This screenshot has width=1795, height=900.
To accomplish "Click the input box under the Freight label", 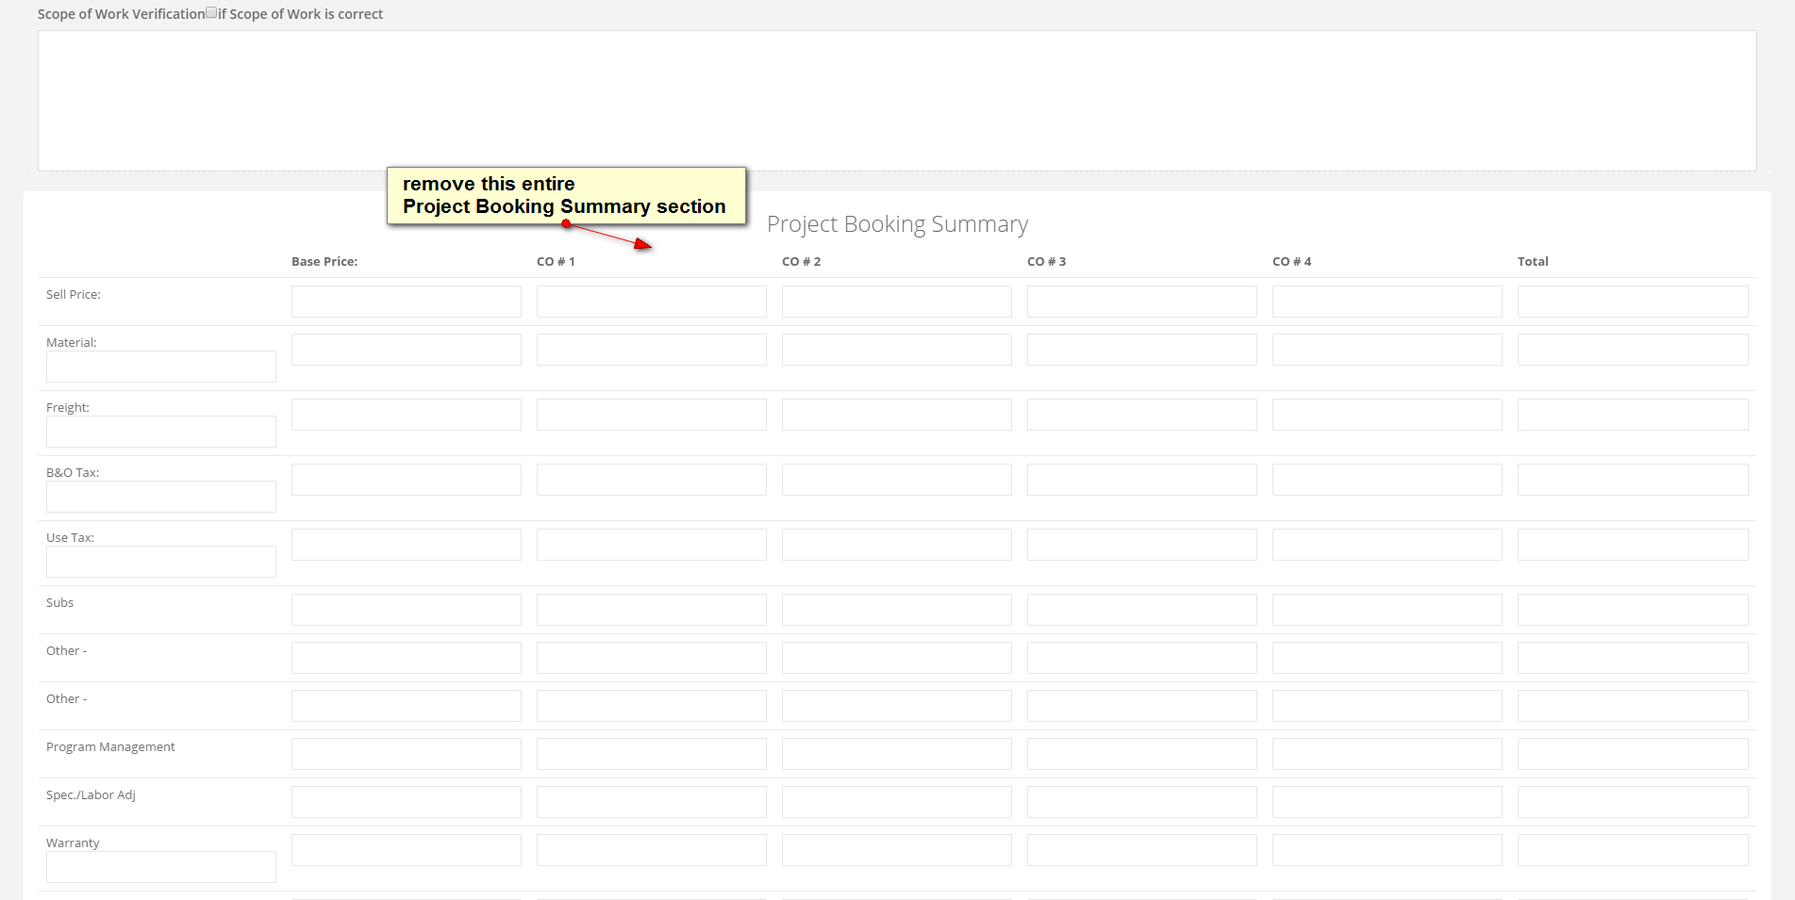I will [161, 432].
